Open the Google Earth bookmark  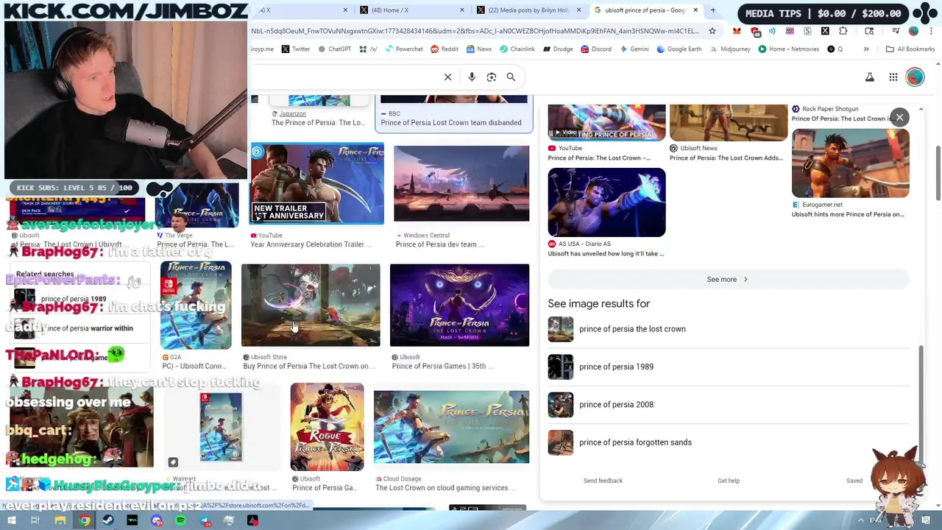click(679, 49)
